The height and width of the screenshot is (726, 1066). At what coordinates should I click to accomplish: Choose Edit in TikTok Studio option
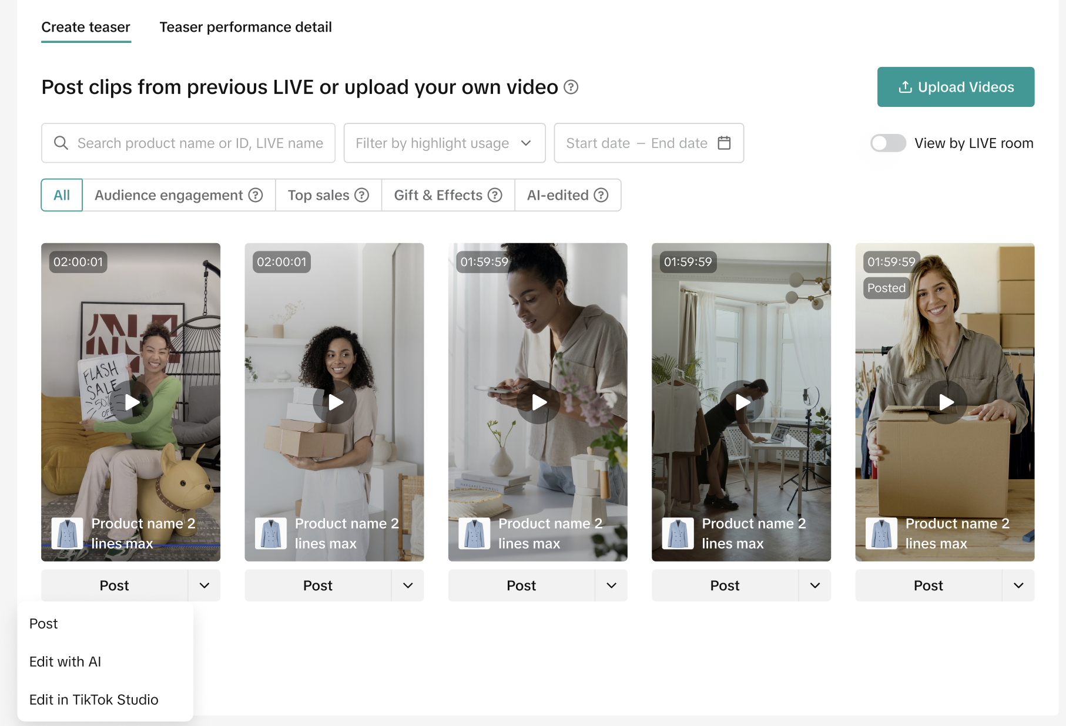click(x=94, y=700)
